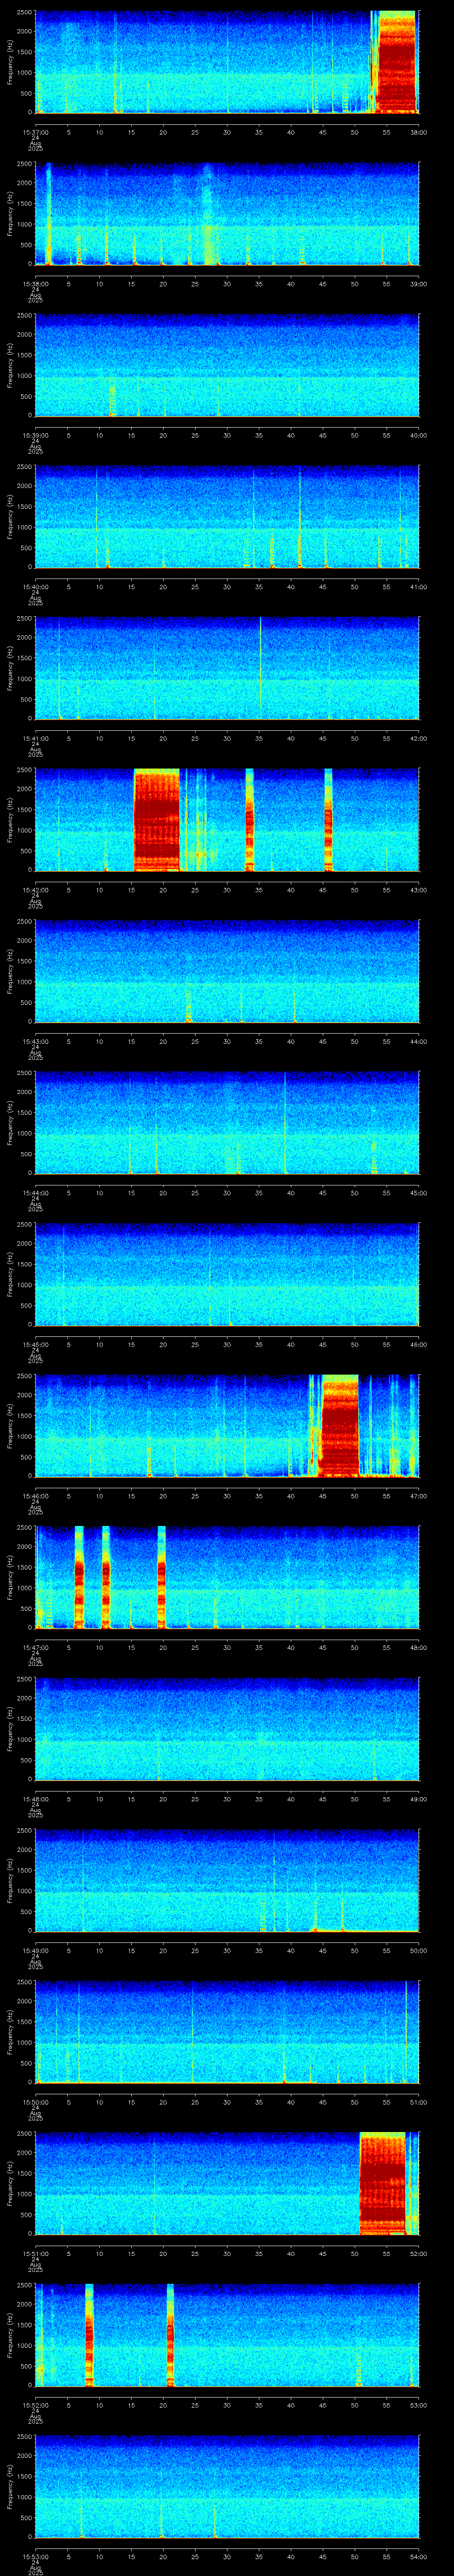The height and width of the screenshot is (2576, 454).
Task: Click the 15:42:00 start time label
Action: (x=36, y=890)
